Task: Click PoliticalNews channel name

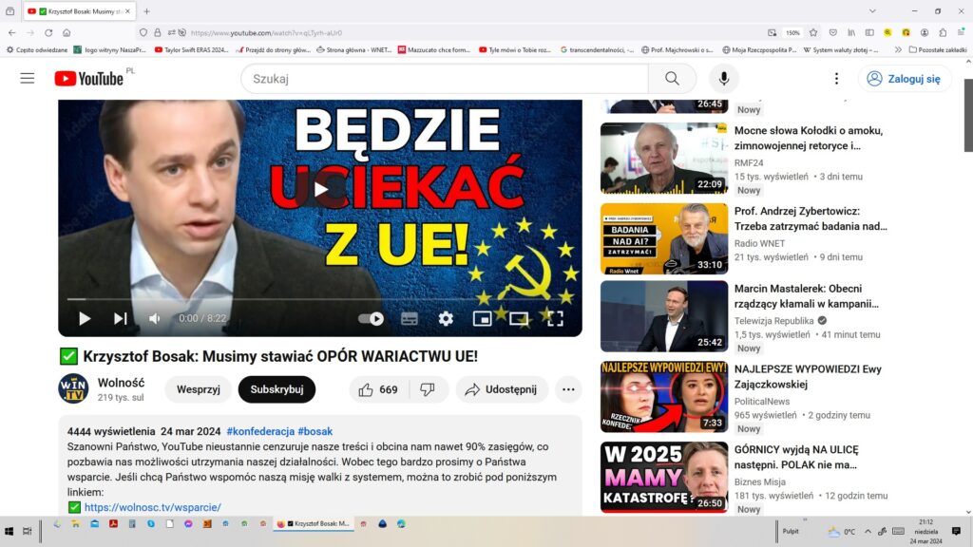Action: [762, 402]
